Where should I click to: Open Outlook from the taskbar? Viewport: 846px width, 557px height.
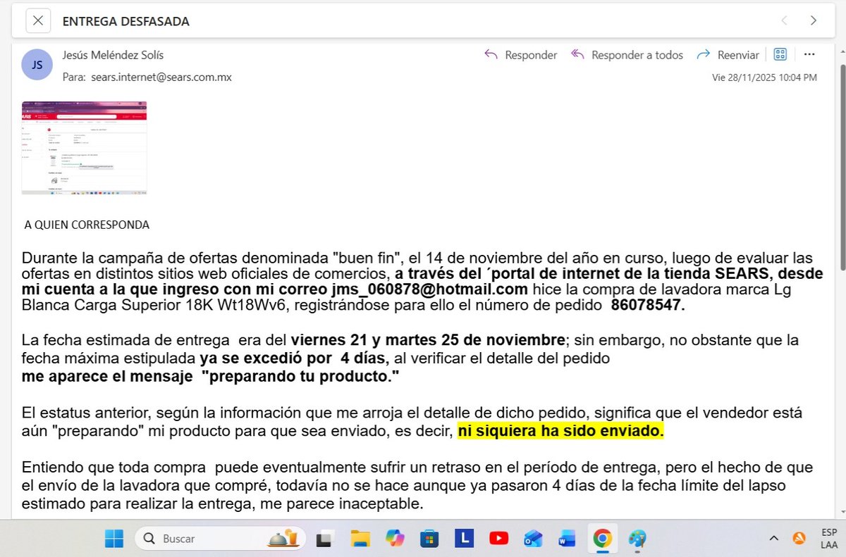[x=532, y=539]
